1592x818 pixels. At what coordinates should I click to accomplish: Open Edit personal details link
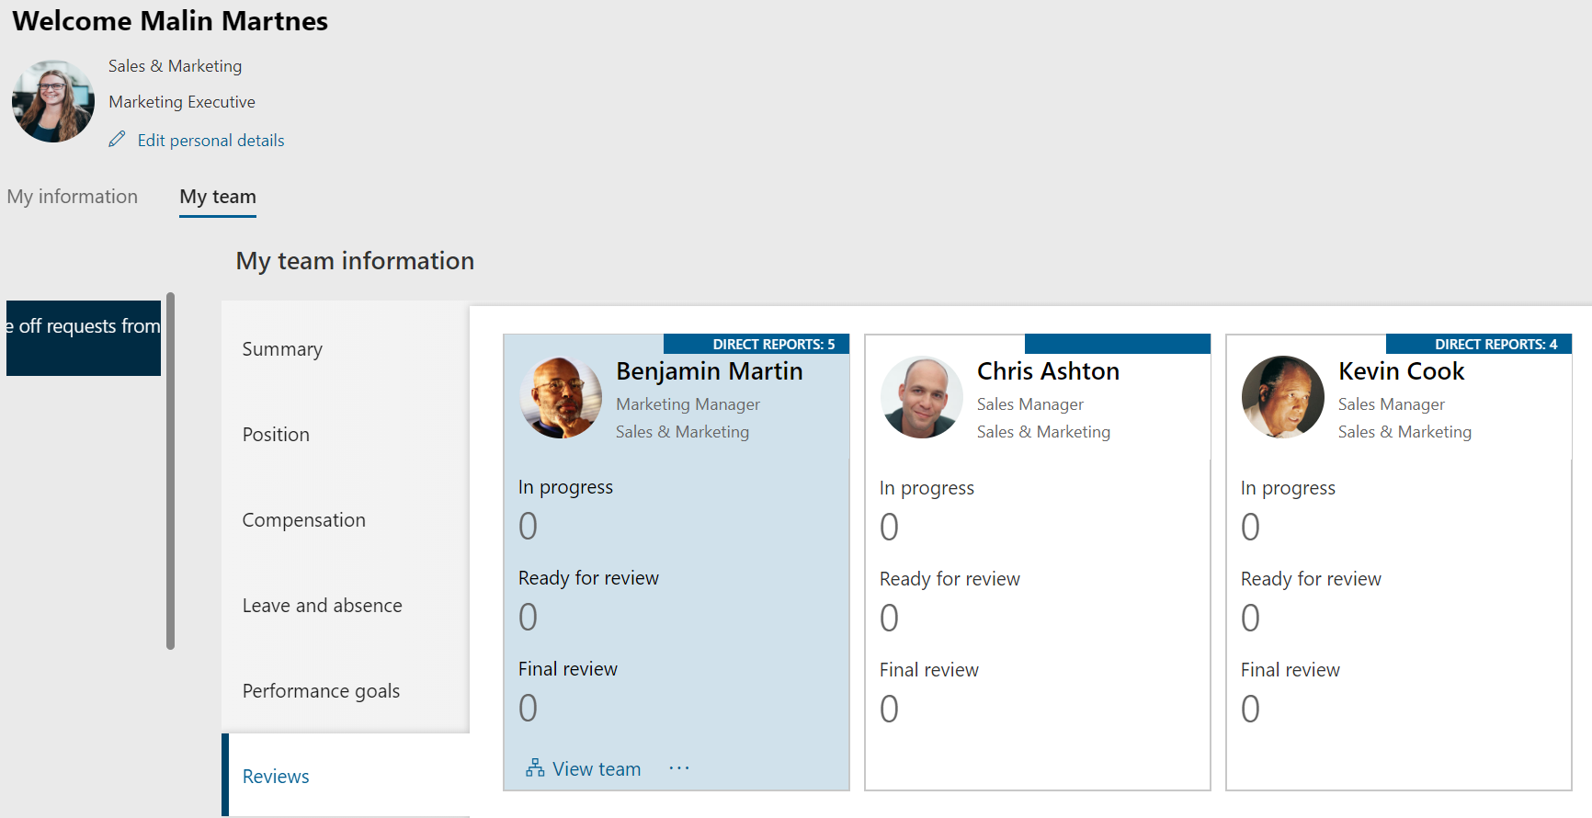tap(210, 141)
